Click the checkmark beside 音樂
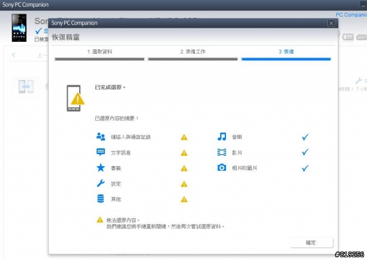Viewport: 367px width, 259px height. point(305,137)
